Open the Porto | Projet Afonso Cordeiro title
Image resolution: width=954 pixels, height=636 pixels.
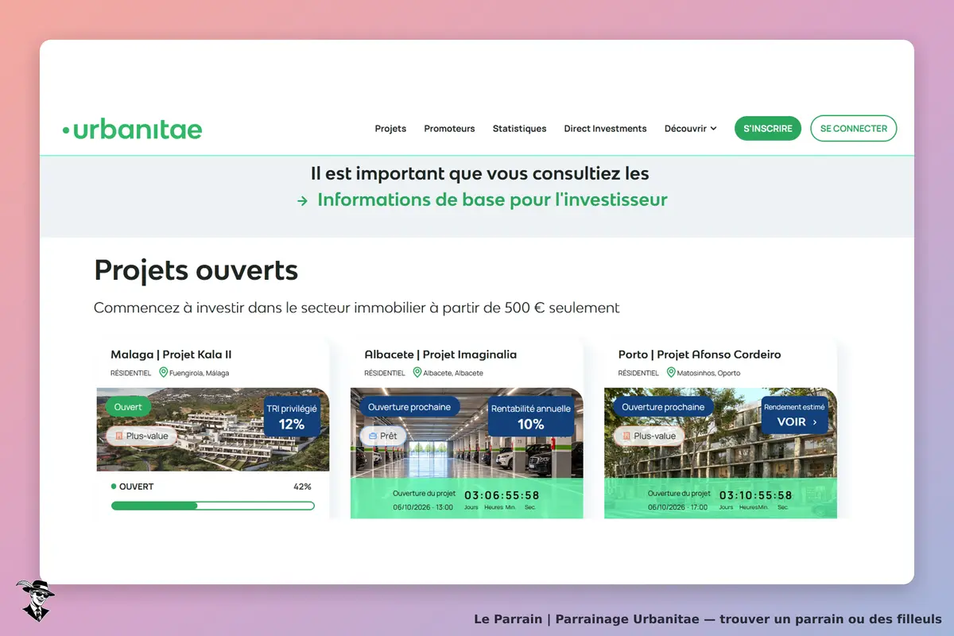(700, 355)
